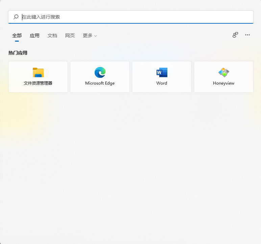Viewport: 261px width, 244px height.
Task: Click the search magnifier icon
Action: (x=16, y=17)
